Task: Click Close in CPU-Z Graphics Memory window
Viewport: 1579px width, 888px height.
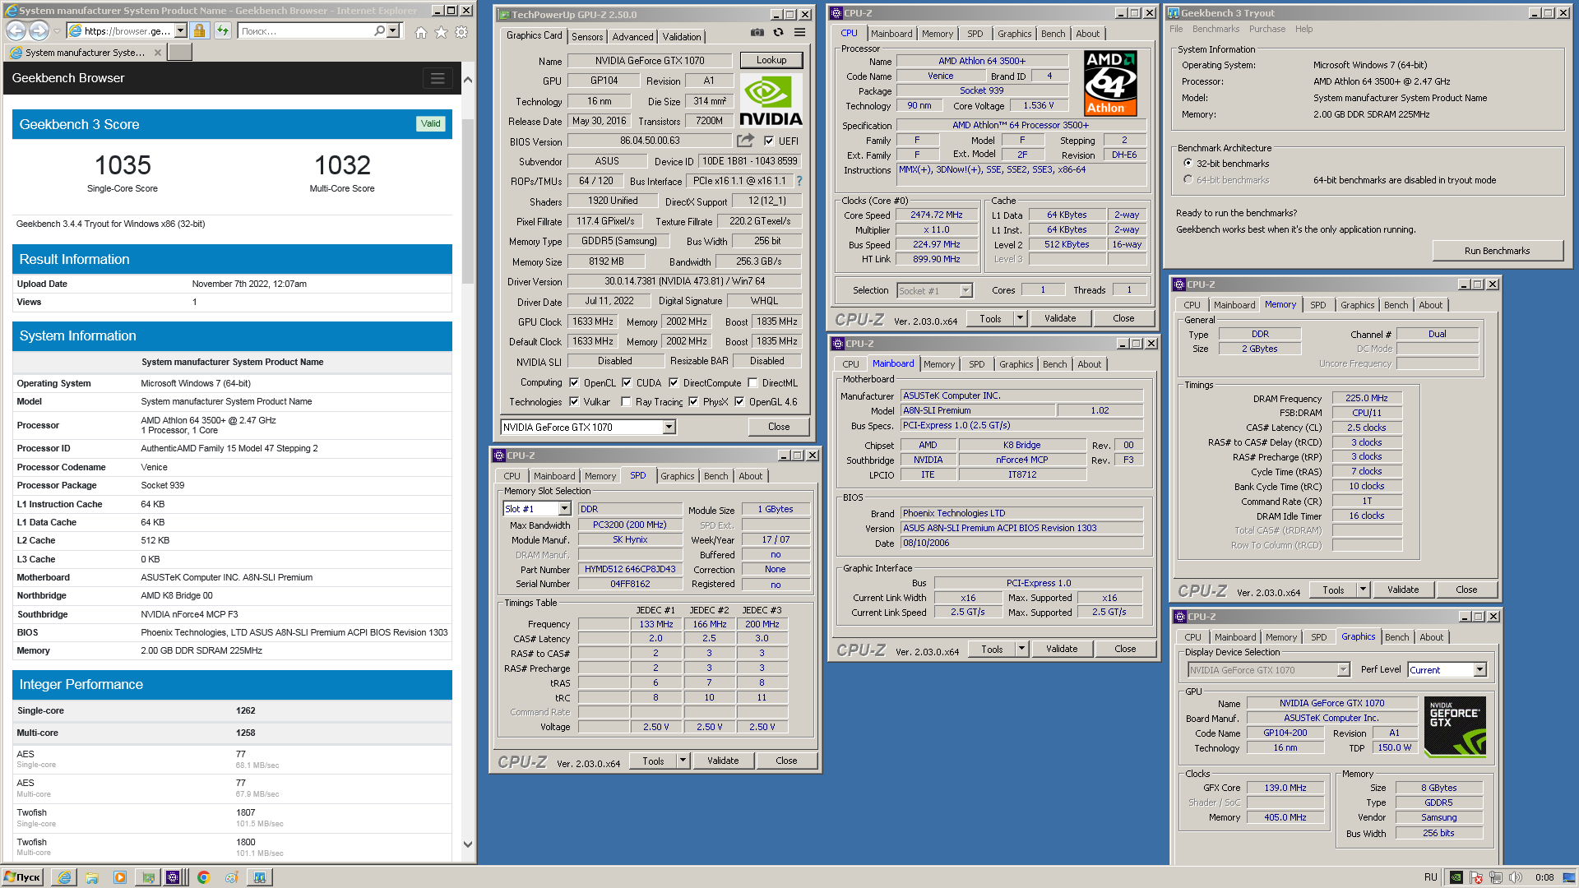Action: pos(1466,590)
